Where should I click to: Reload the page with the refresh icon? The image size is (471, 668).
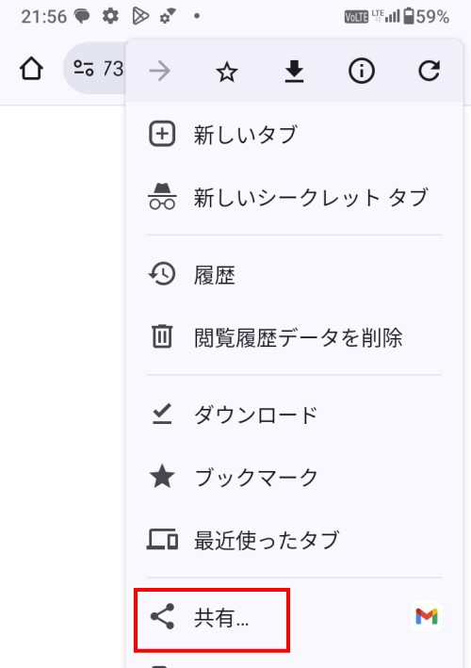(x=429, y=72)
